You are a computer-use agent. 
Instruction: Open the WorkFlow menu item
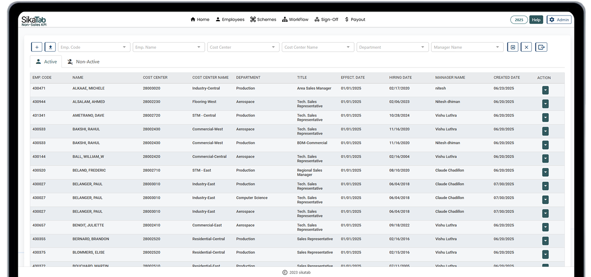coord(295,20)
